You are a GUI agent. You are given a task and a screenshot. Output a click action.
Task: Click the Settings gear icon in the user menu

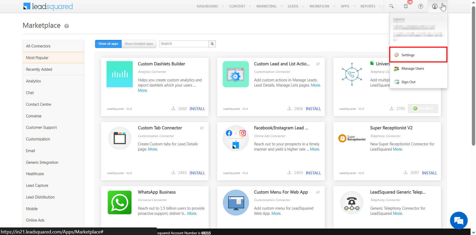tap(396, 55)
